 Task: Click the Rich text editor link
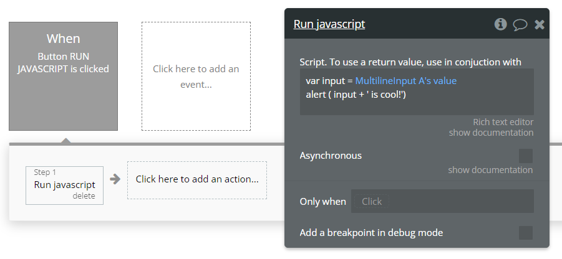click(503, 122)
